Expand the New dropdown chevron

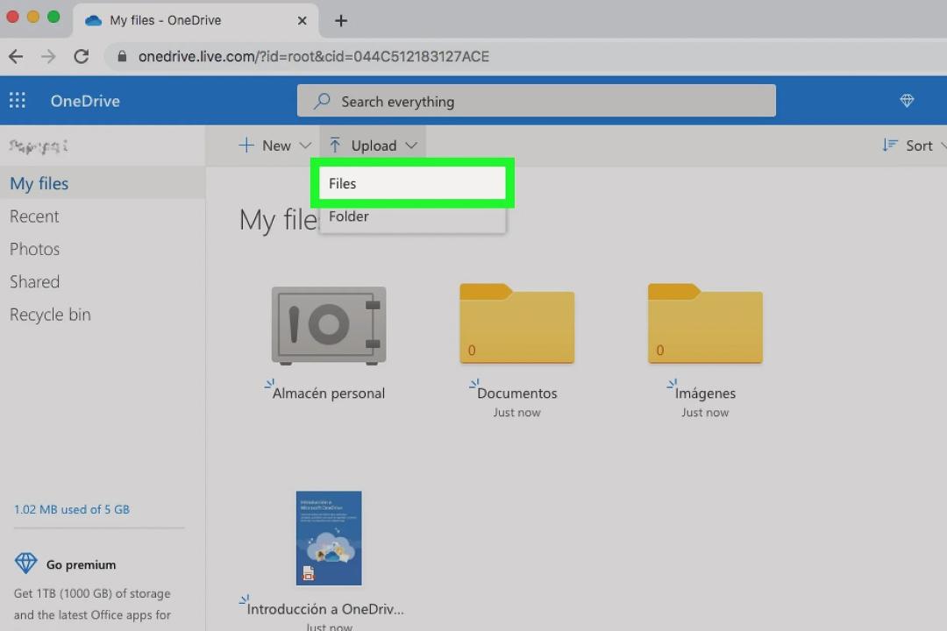point(306,145)
